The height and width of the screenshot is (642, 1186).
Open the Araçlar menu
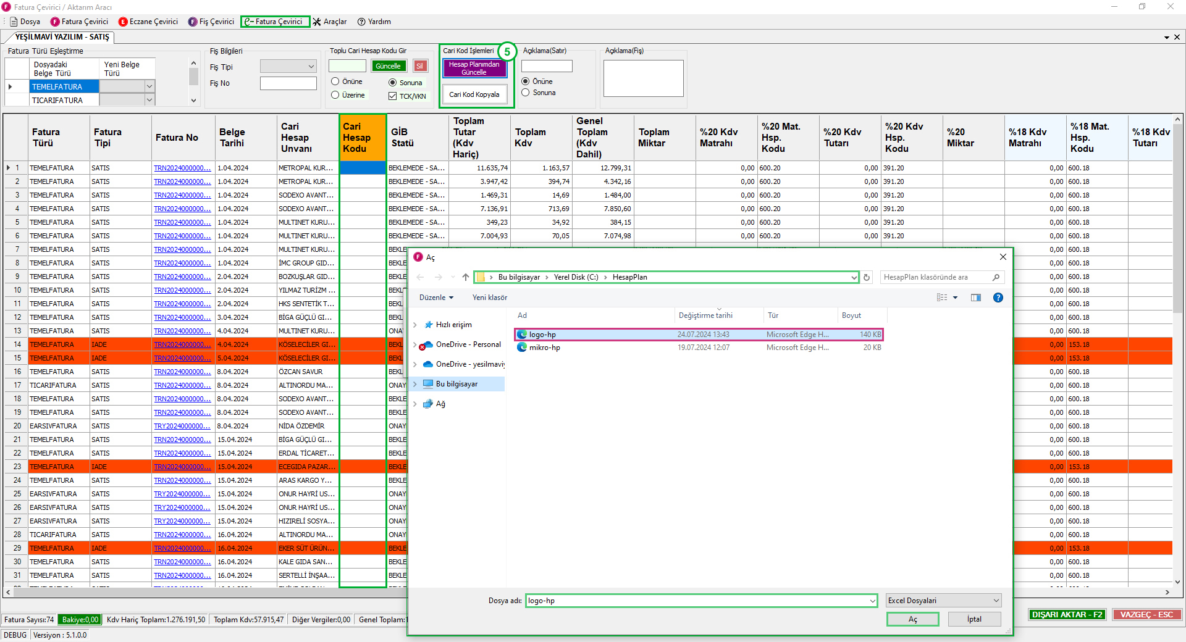pyautogui.click(x=329, y=22)
